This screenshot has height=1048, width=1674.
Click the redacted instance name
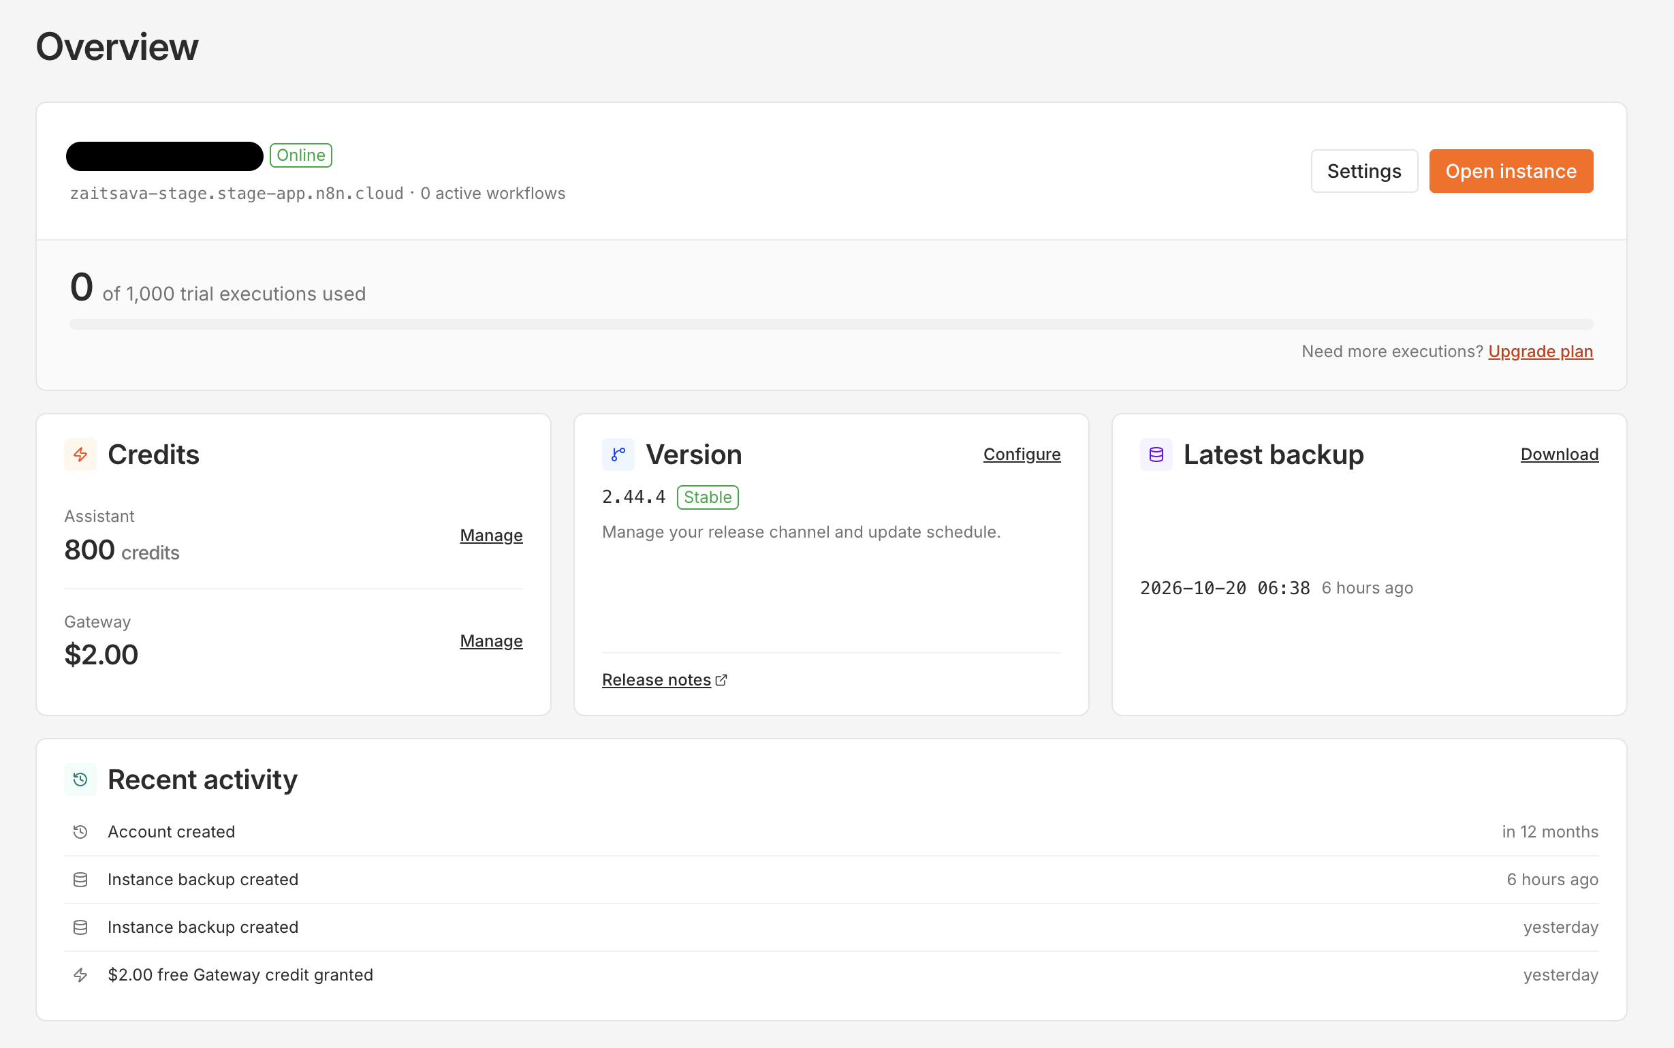click(164, 156)
